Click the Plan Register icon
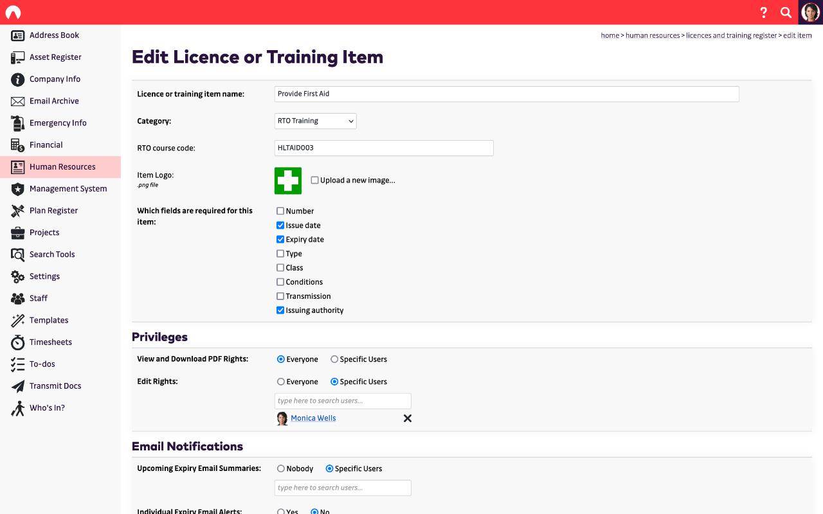Image resolution: width=823 pixels, height=514 pixels. point(18,210)
